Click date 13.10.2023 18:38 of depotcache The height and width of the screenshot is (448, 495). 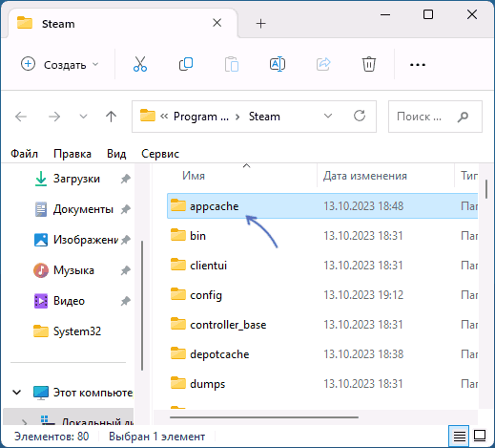[x=363, y=354]
